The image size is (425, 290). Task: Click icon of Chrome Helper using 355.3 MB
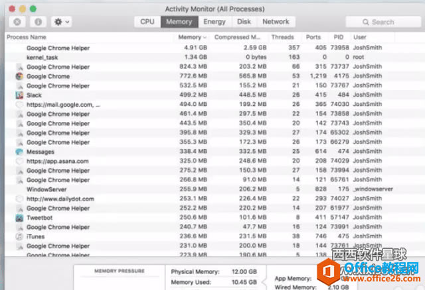point(19,142)
